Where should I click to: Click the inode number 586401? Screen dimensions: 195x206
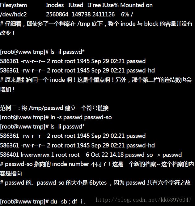(x=10, y=155)
